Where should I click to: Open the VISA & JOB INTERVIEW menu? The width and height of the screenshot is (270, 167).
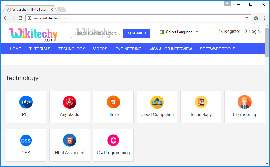[171, 49]
